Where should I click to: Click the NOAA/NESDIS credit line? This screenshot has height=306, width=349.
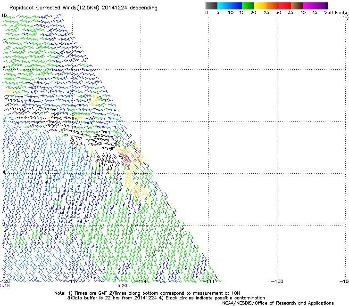pos(278,303)
